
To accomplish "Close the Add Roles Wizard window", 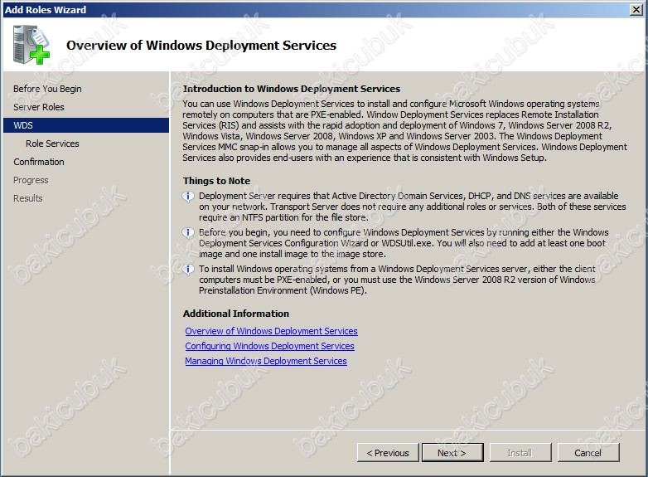I will [636, 9].
